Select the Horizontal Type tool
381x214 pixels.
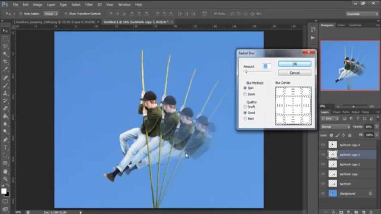6,148
